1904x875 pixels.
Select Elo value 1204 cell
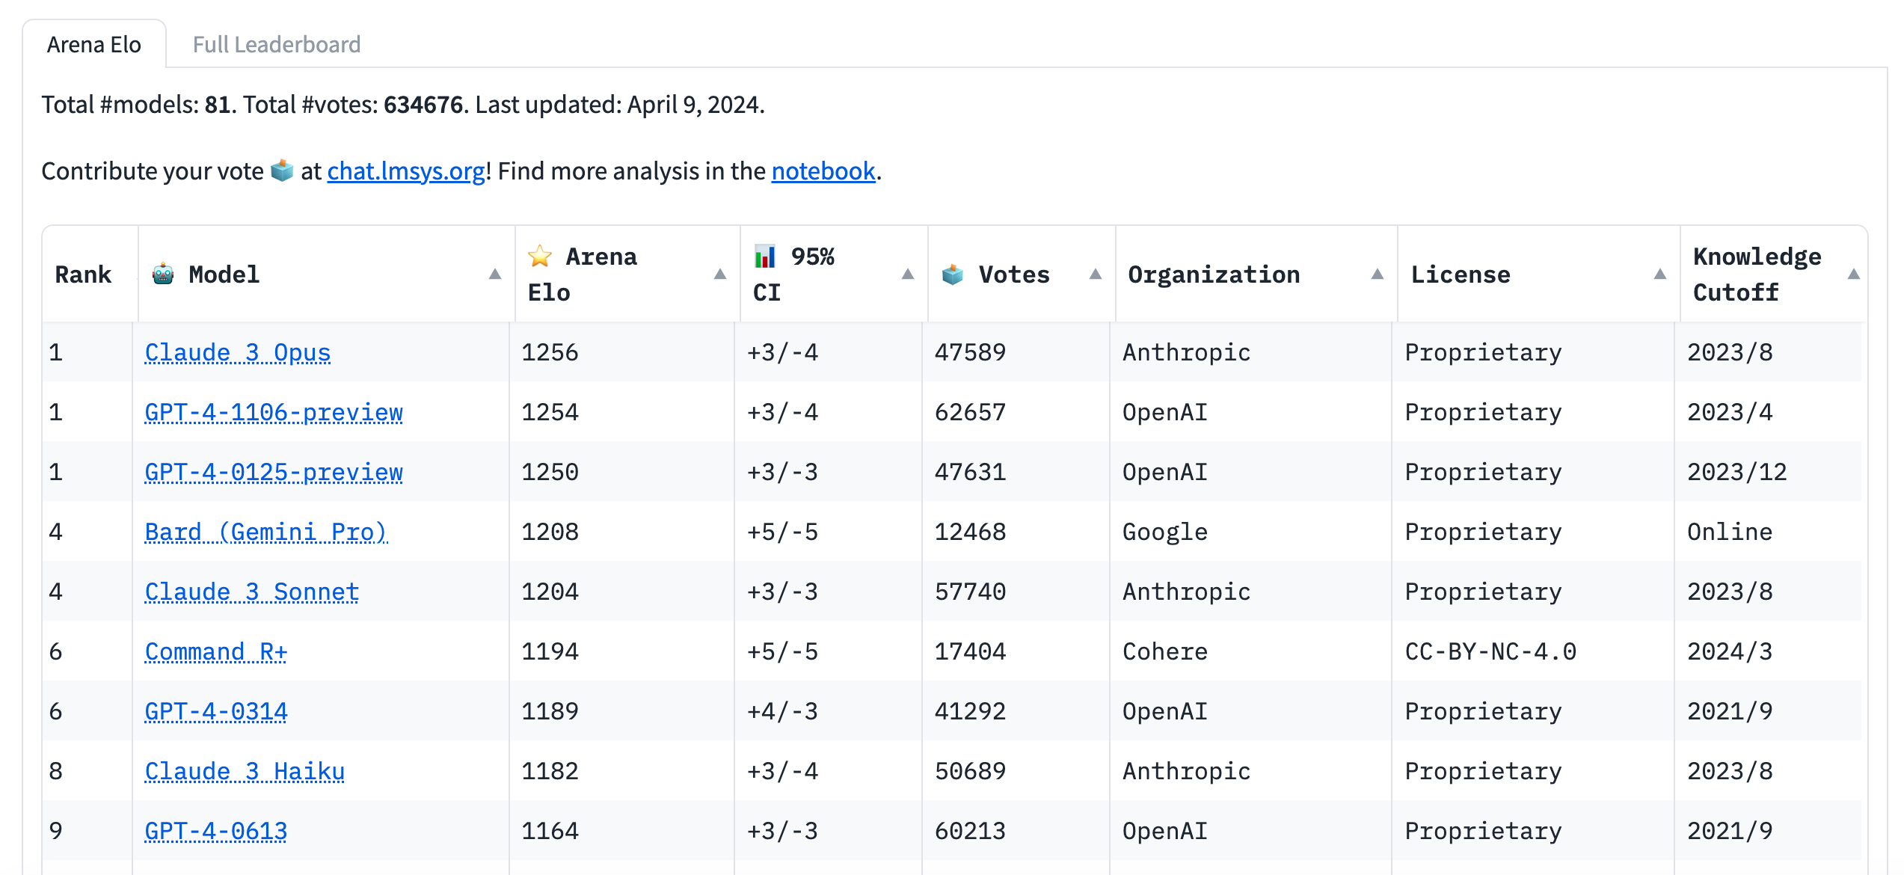point(550,592)
